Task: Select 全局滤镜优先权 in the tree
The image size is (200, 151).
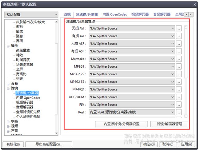Action: [28, 112]
